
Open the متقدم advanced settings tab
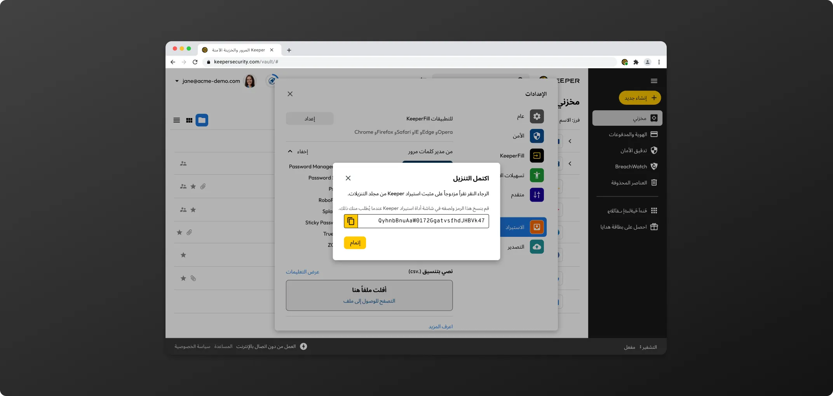[x=527, y=195]
